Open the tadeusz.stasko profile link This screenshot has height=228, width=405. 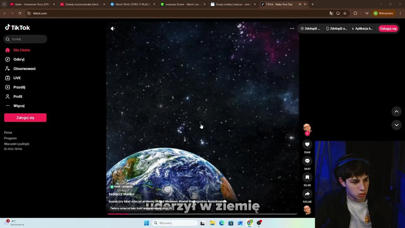tap(121, 194)
